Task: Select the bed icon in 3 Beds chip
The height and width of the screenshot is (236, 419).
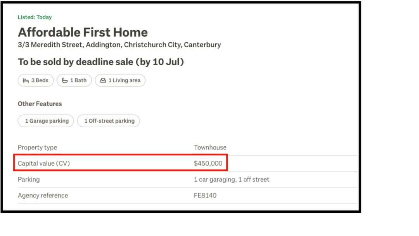Action: (26, 80)
